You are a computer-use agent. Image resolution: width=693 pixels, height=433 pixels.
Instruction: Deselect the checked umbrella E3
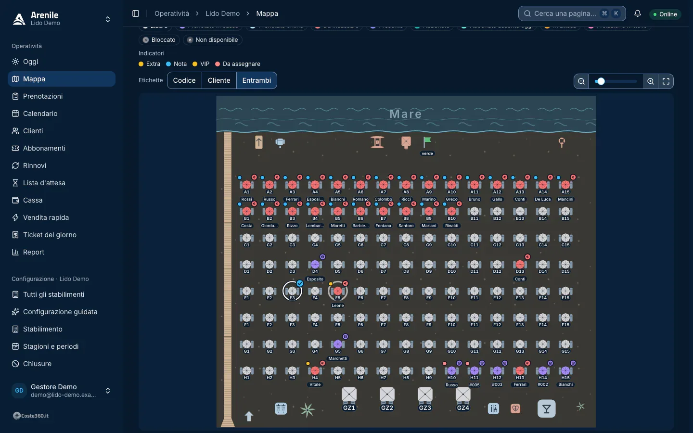292,291
